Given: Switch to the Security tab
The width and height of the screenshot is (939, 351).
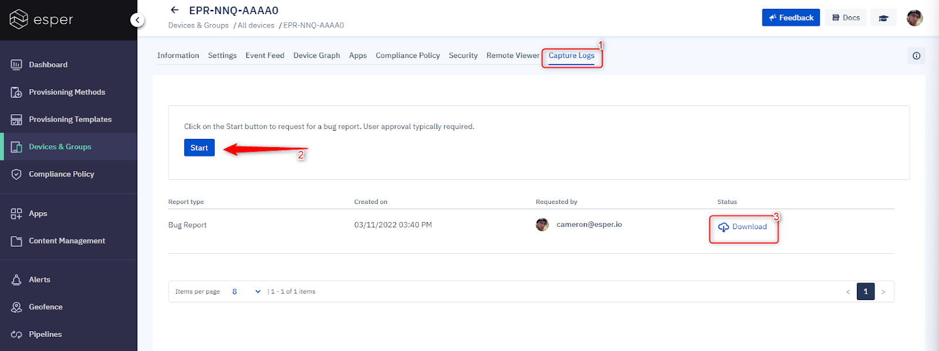Looking at the screenshot, I should [463, 56].
